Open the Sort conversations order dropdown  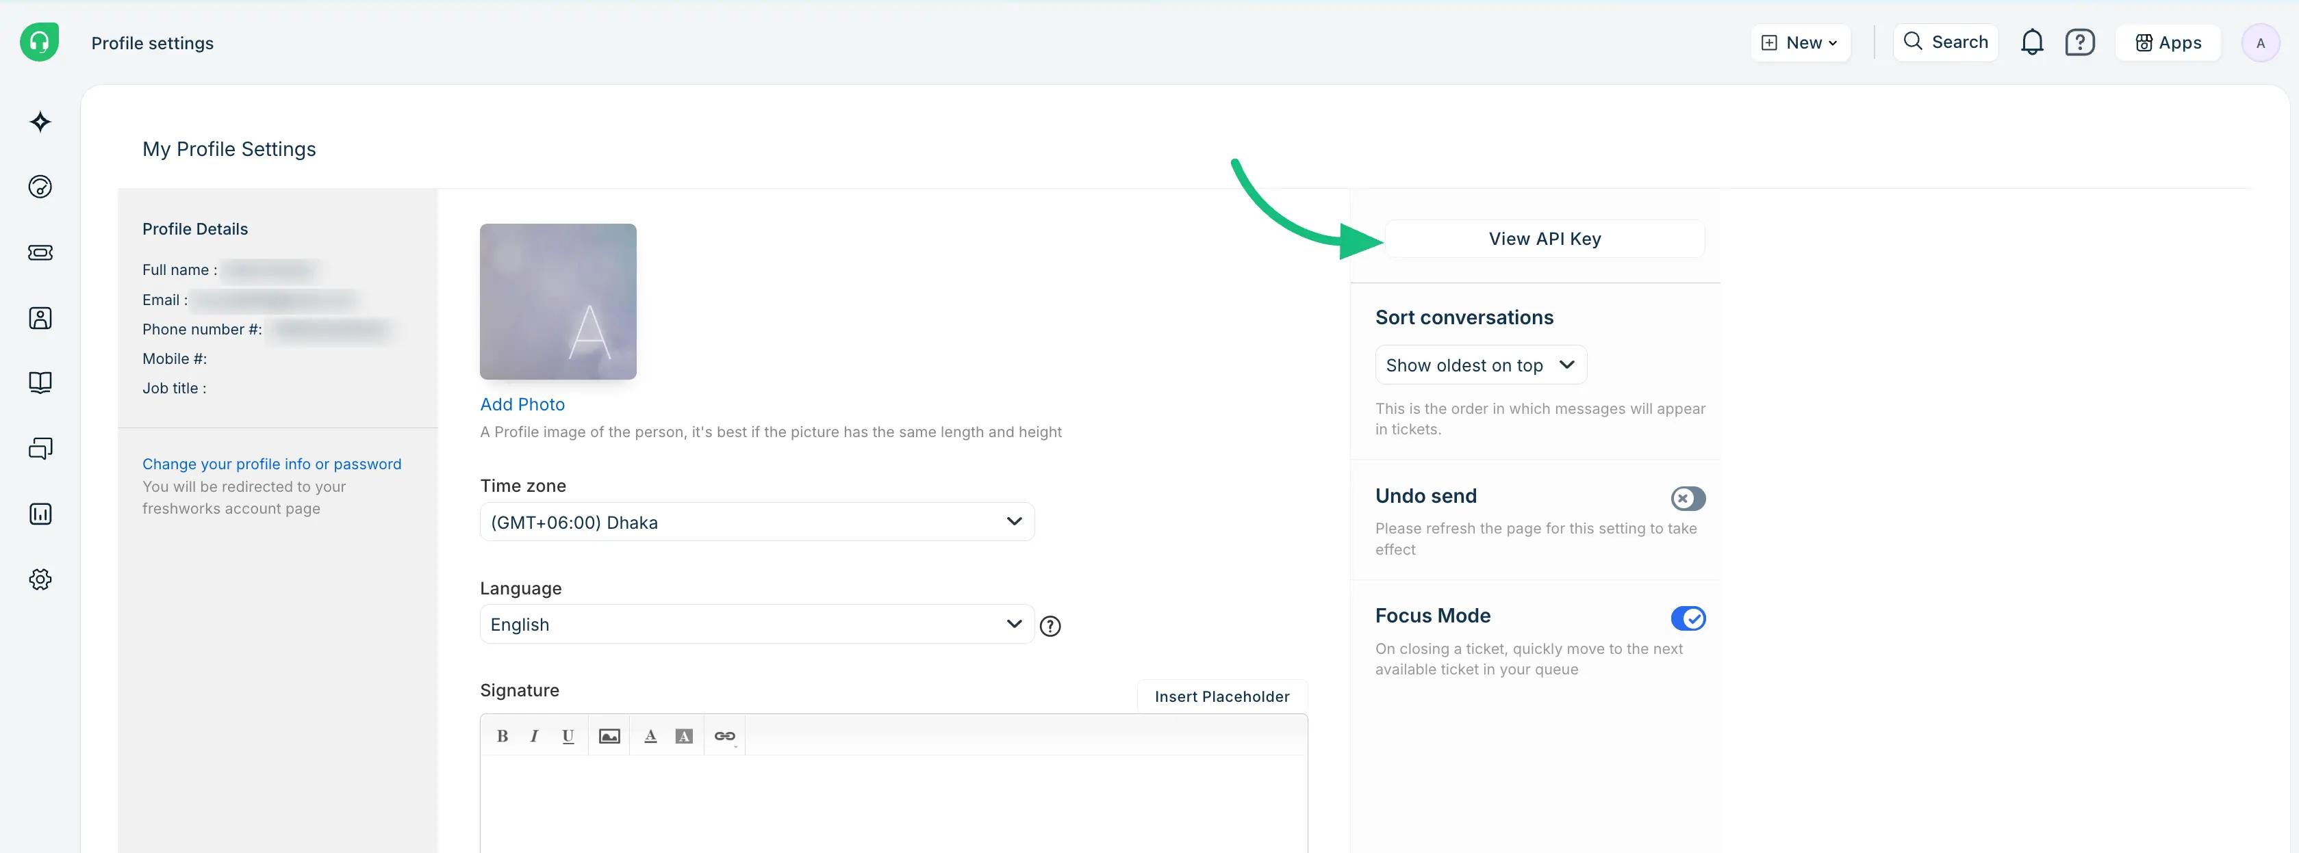pos(1481,365)
